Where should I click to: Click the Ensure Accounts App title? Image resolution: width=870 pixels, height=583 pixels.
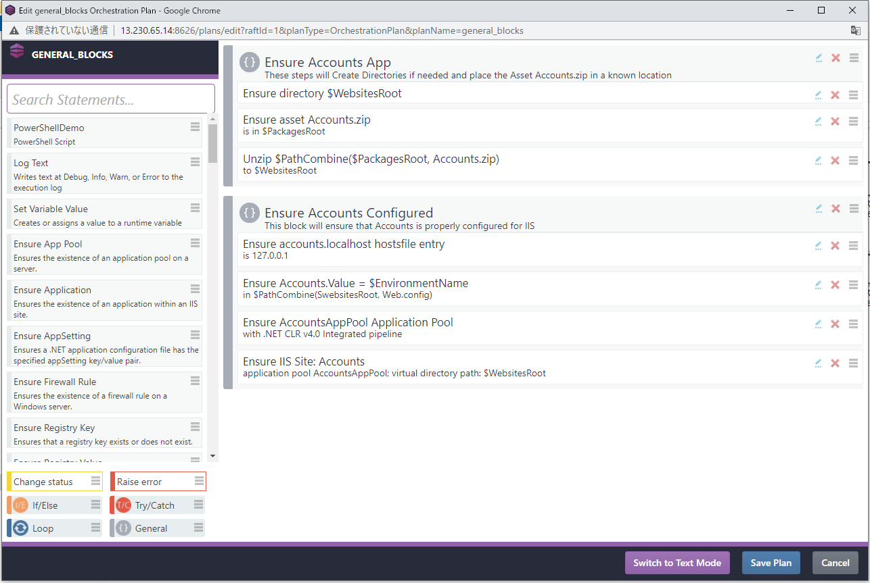pyautogui.click(x=327, y=63)
